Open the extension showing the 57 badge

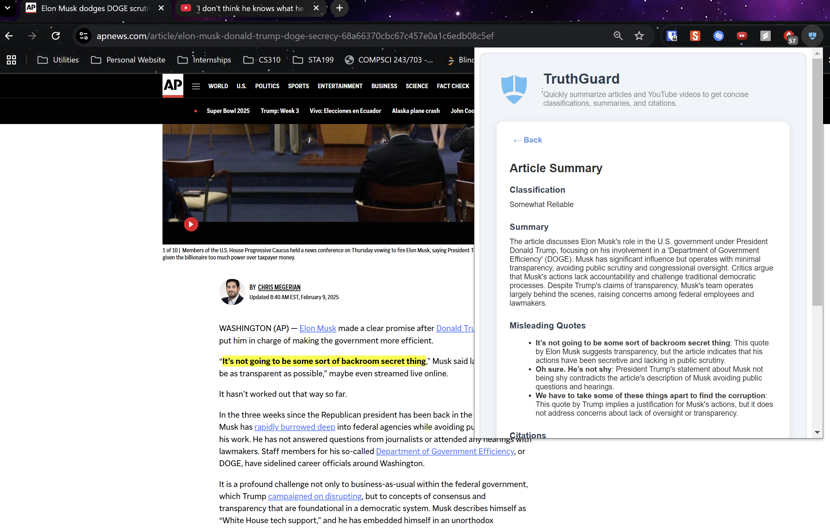(789, 36)
